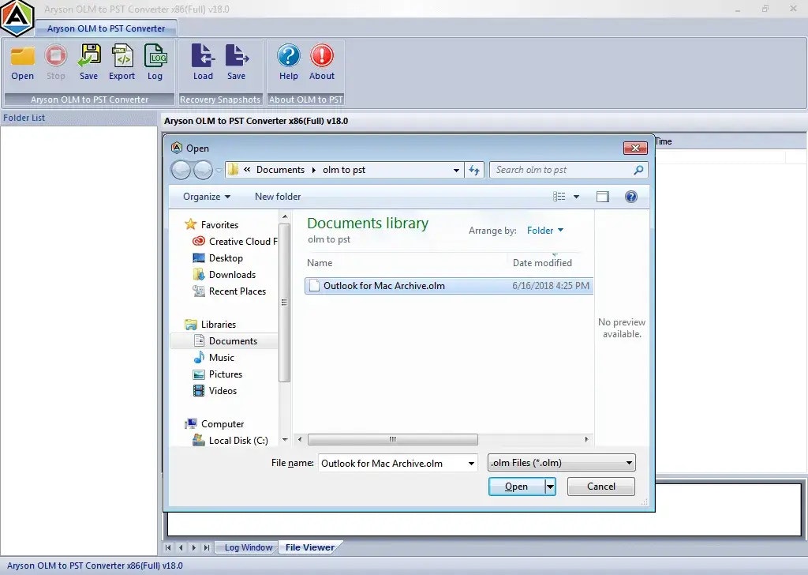Click the Documents breadcrumb expand arrow

point(314,170)
